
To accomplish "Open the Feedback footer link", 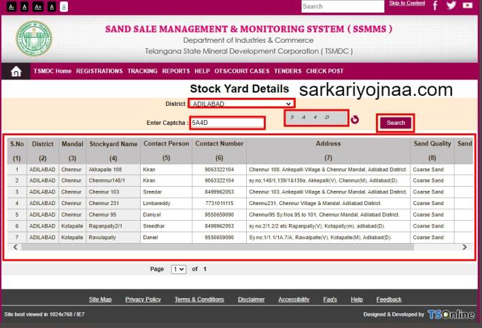I will (x=389, y=299).
